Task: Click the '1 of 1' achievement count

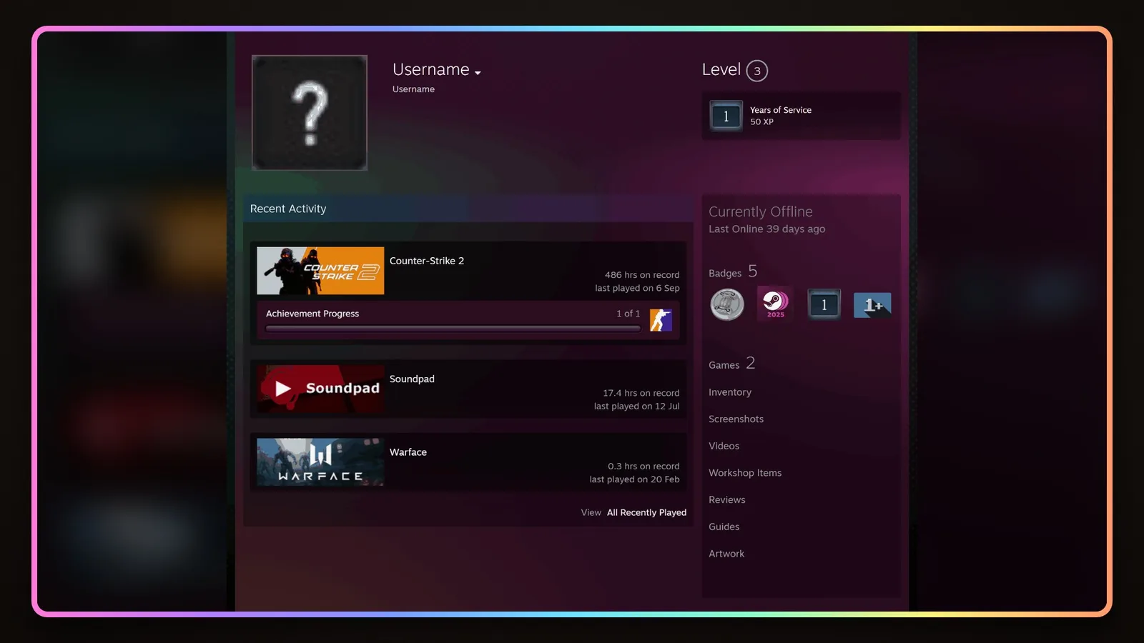Action: tap(628, 314)
